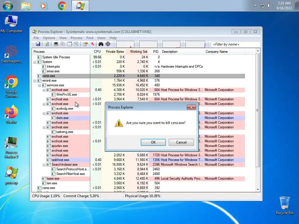Viewport: 299px width, 224px height.
Task: Select the smss.exe process row
Action: click(138, 71)
